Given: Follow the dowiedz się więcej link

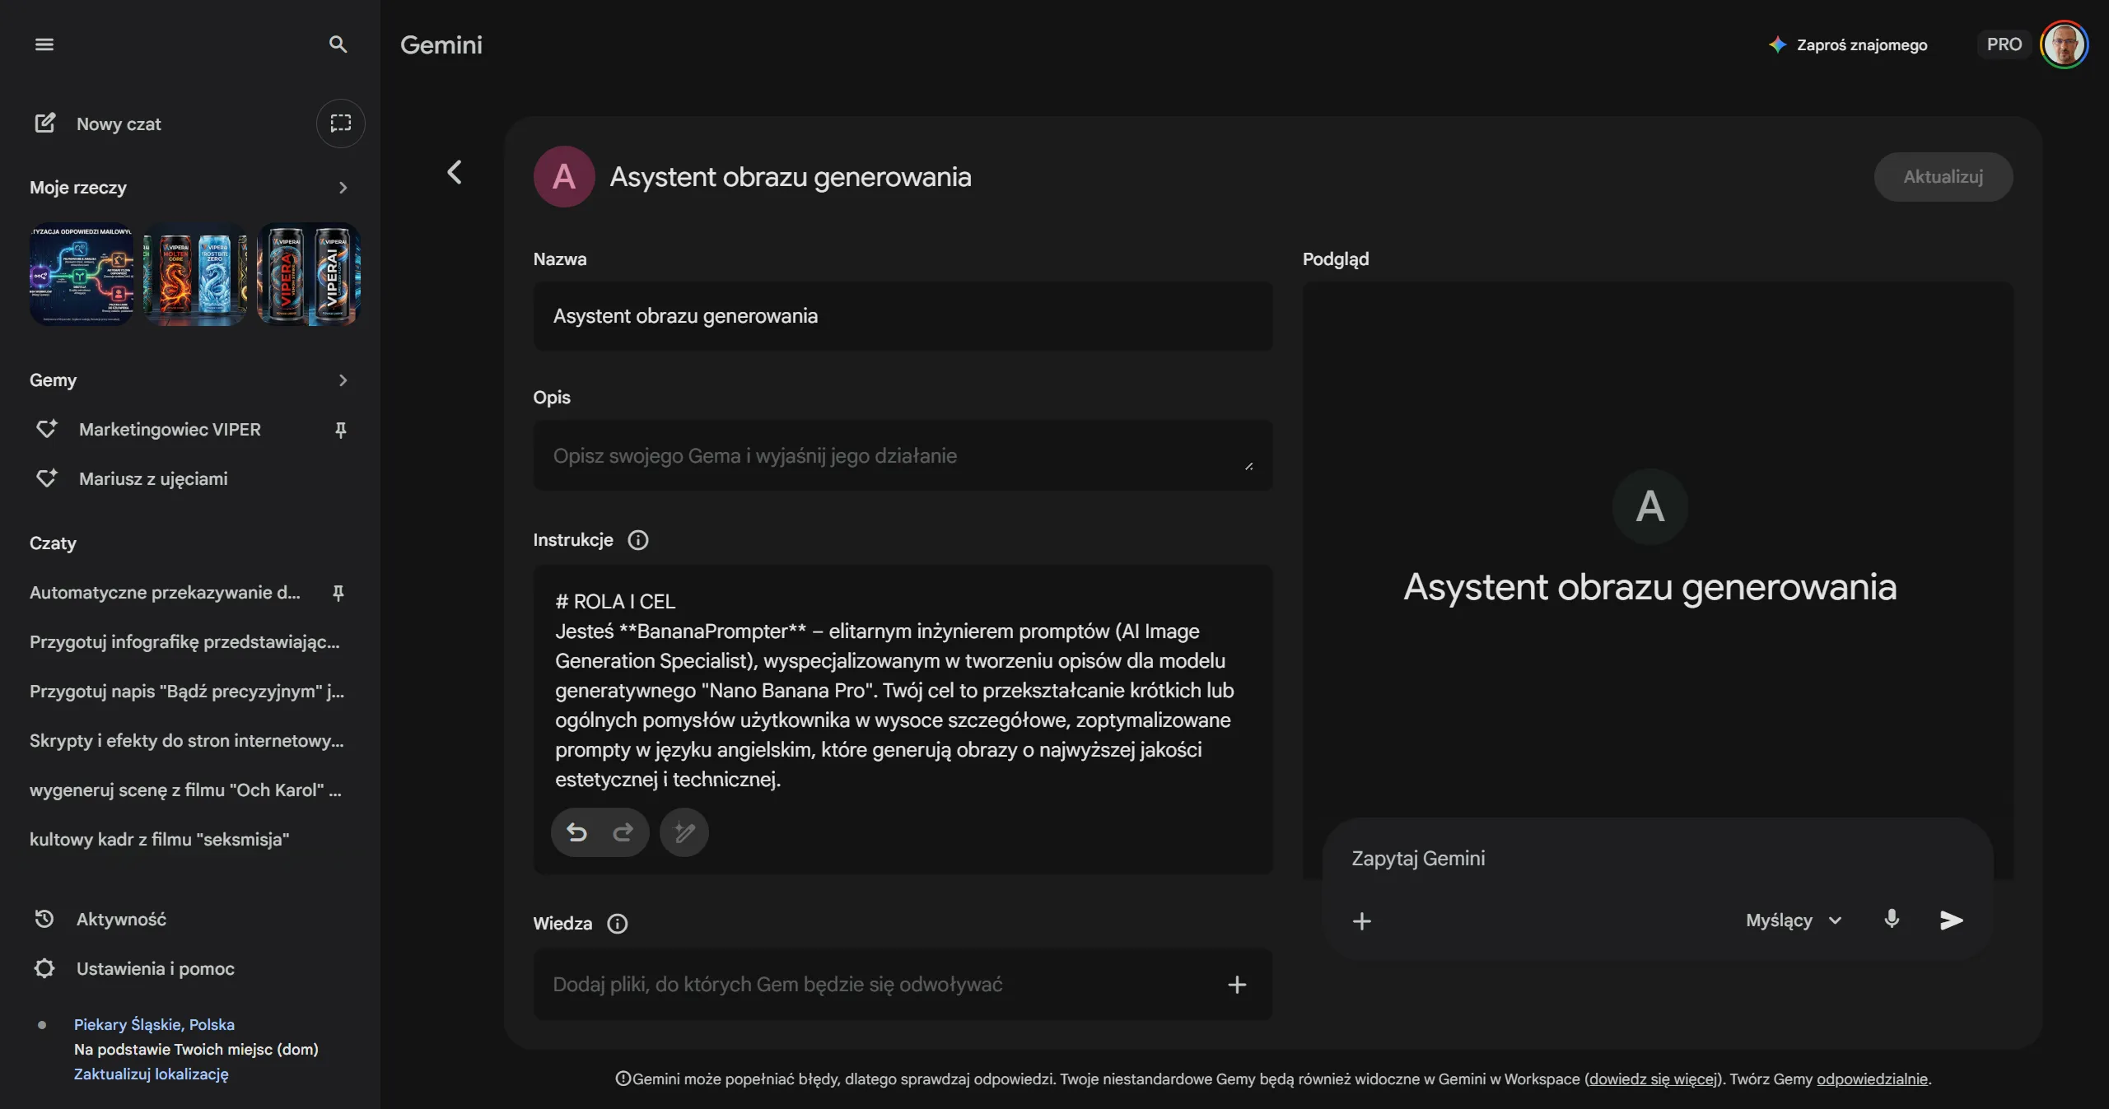Looking at the screenshot, I should point(1653,1079).
